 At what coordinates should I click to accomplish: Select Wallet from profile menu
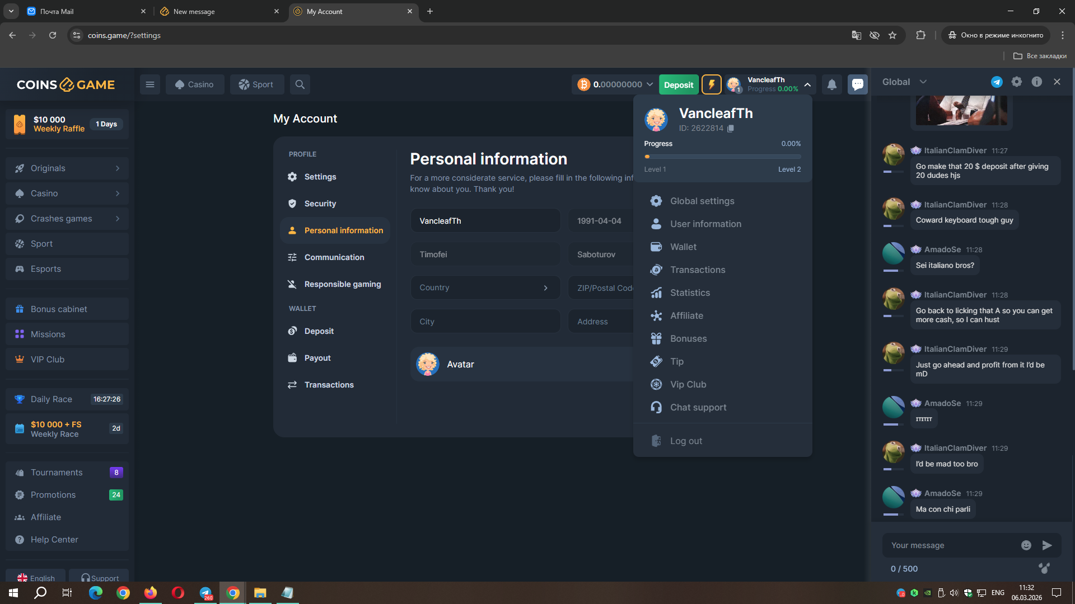[x=683, y=247]
